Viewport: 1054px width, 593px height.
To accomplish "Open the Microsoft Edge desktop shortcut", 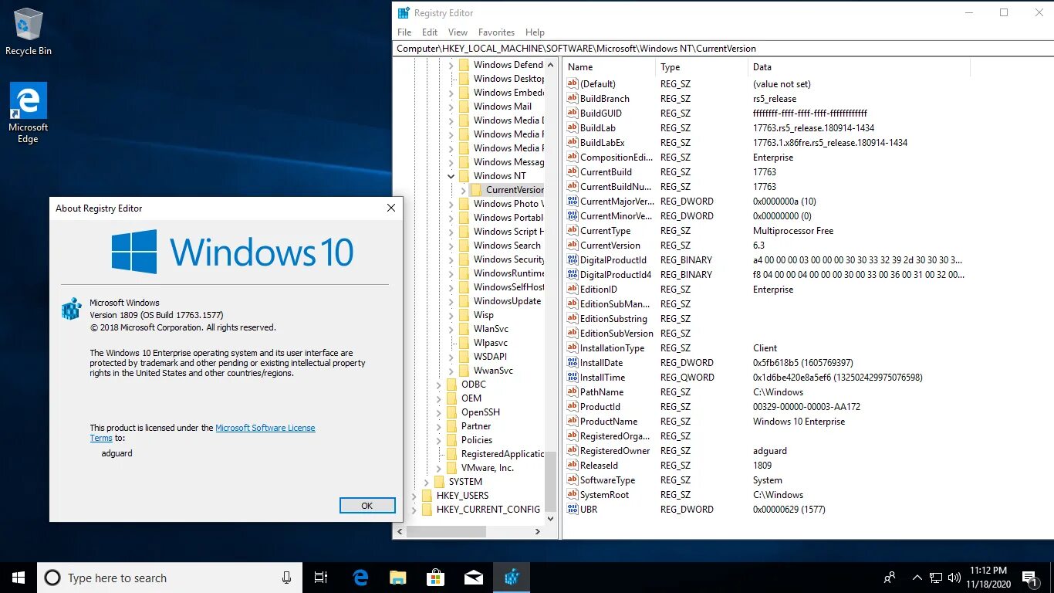I will click(28, 113).
